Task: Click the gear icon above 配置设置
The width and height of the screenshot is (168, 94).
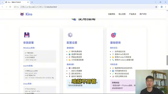Action: [70, 35]
